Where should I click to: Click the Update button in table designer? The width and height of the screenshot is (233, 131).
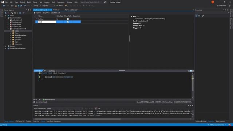coord(37,13)
